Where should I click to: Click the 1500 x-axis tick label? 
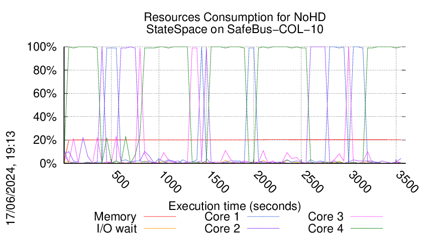tap(217, 182)
